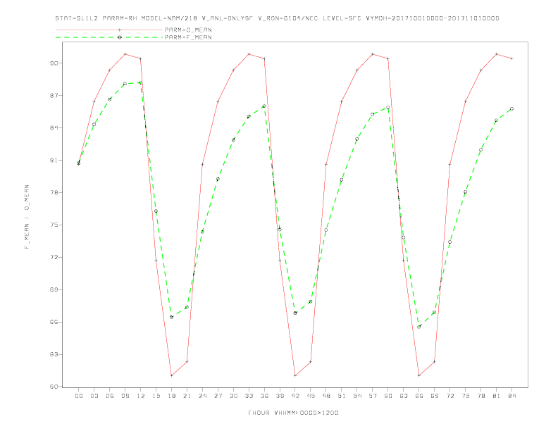Click x-axis tick label 24
The height and width of the screenshot is (431, 558).
tap(202, 396)
